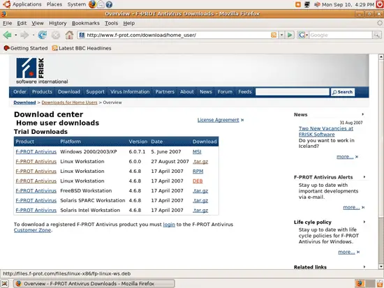Download the MSI Windows installer
The image size is (384, 288).
197,152
